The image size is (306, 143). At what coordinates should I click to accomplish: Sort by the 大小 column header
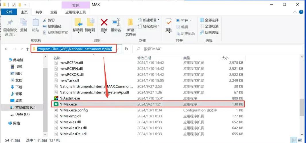coord(225,58)
